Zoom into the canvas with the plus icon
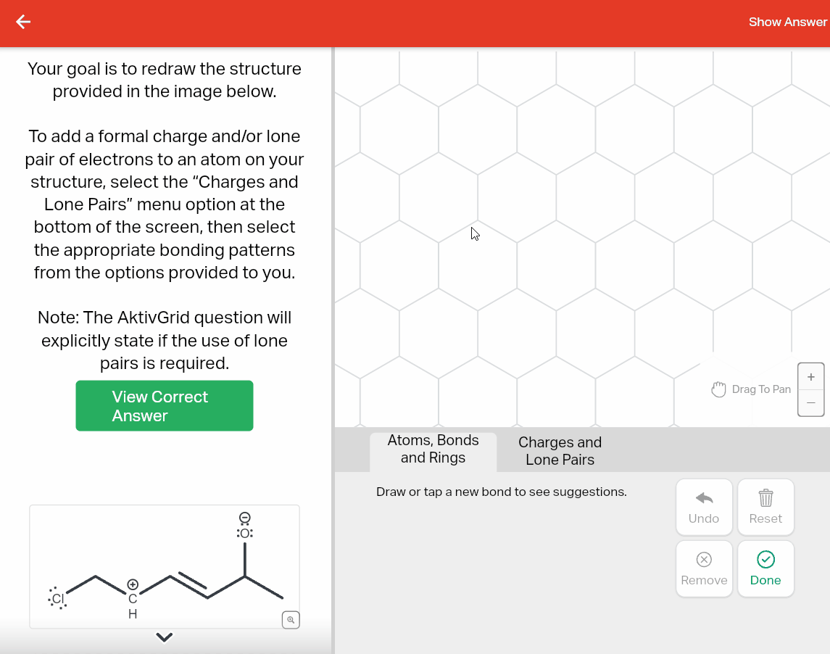Image resolution: width=830 pixels, height=654 pixels. point(810,376)
